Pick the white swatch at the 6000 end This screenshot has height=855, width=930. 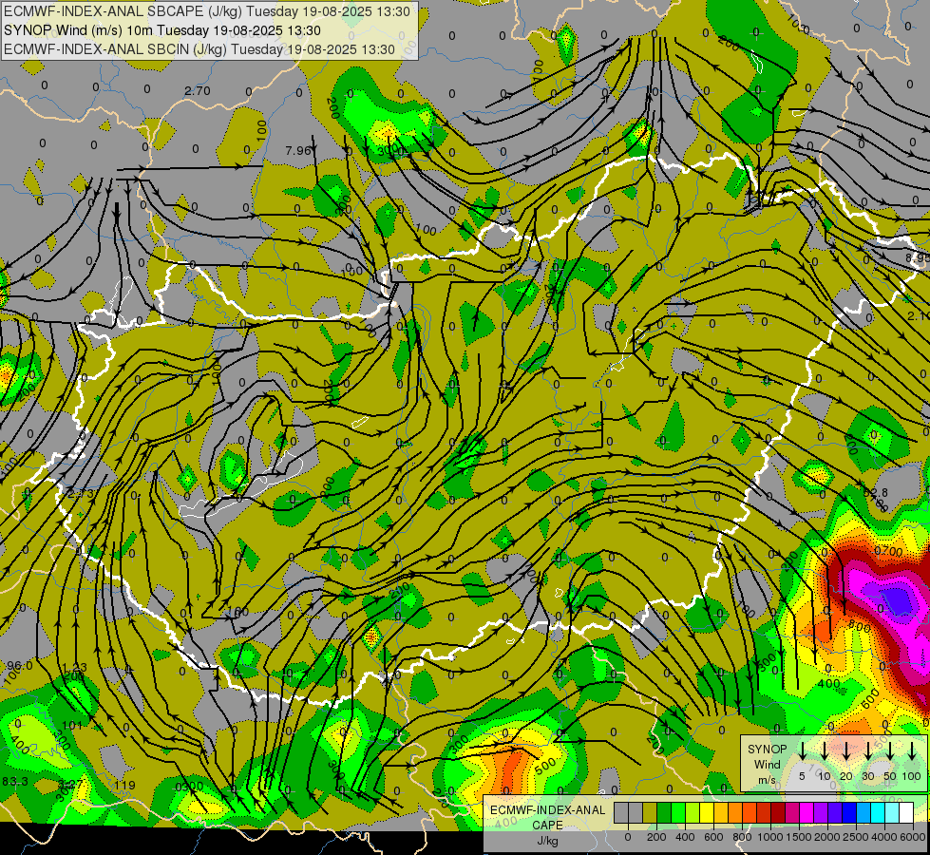click(x=906, y=812)
